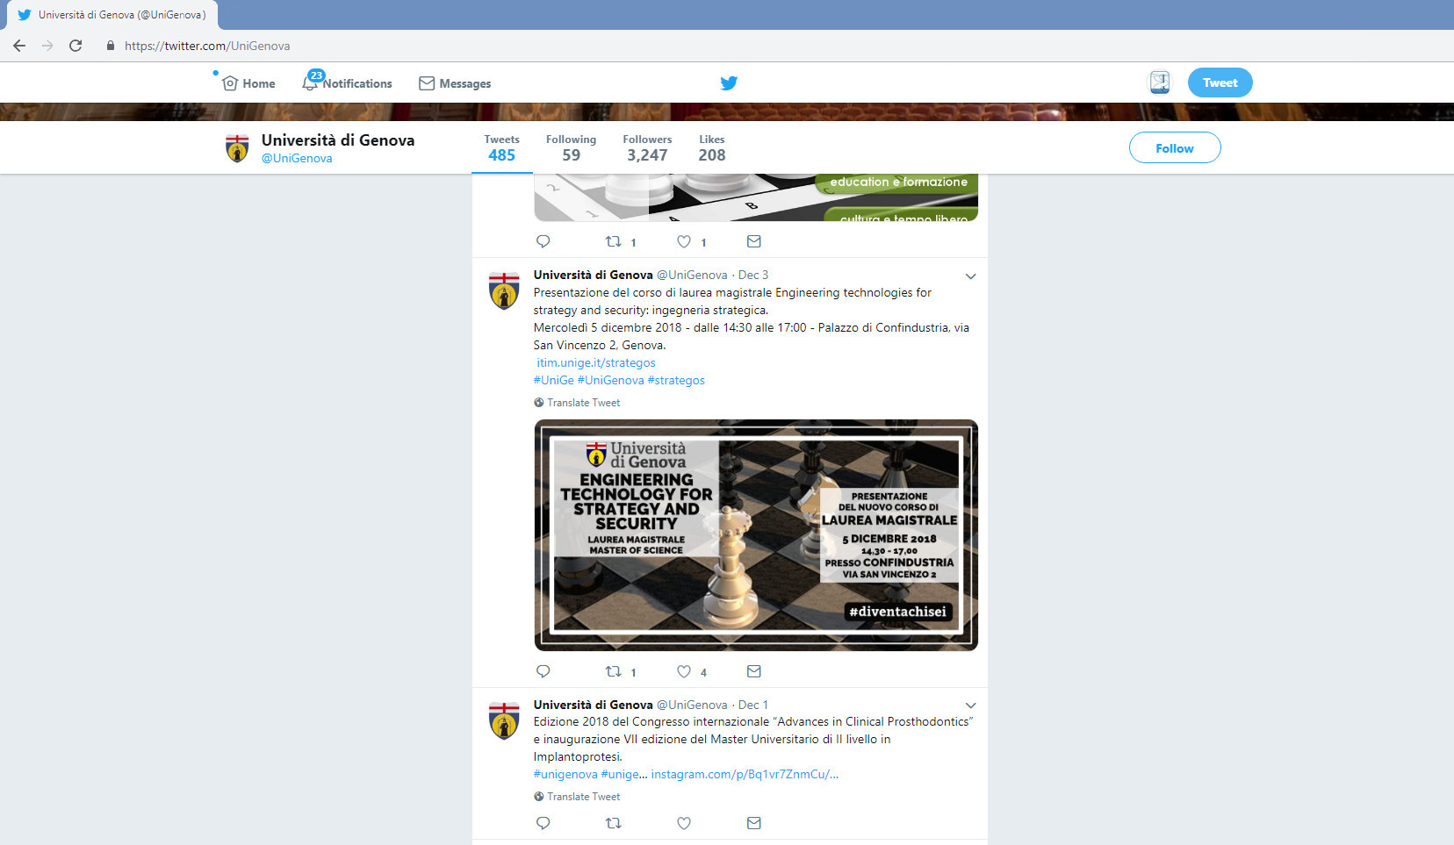Viewport: 1454px width, 845px height.
Task: Click the Università di Genova profile name heading
Action: click(338, 140)
